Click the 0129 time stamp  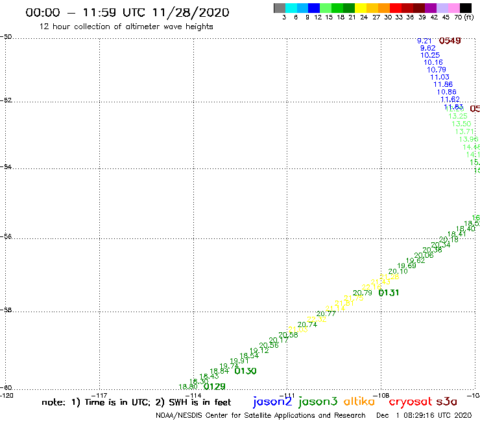click(x=214, y=387)
